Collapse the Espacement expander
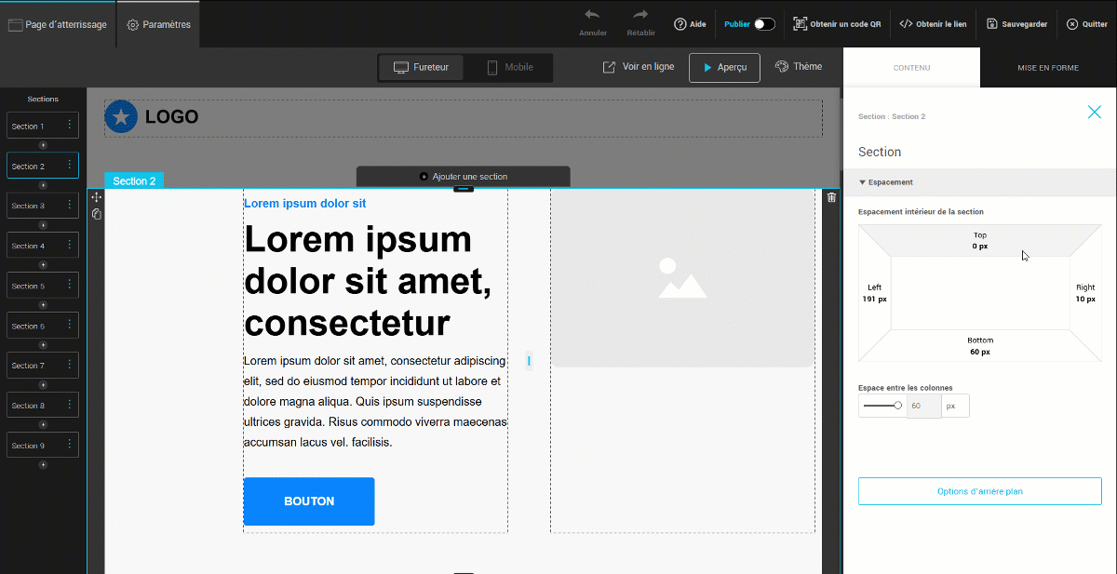The height and width of the screenshot is (574, 1117). click(863, 182)
